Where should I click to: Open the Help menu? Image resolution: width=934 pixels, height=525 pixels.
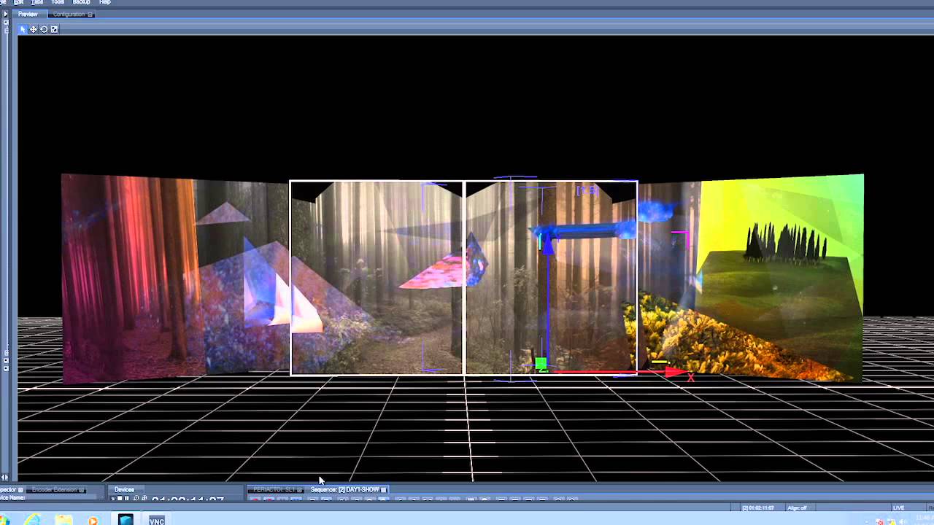click(x=105, y=2)
